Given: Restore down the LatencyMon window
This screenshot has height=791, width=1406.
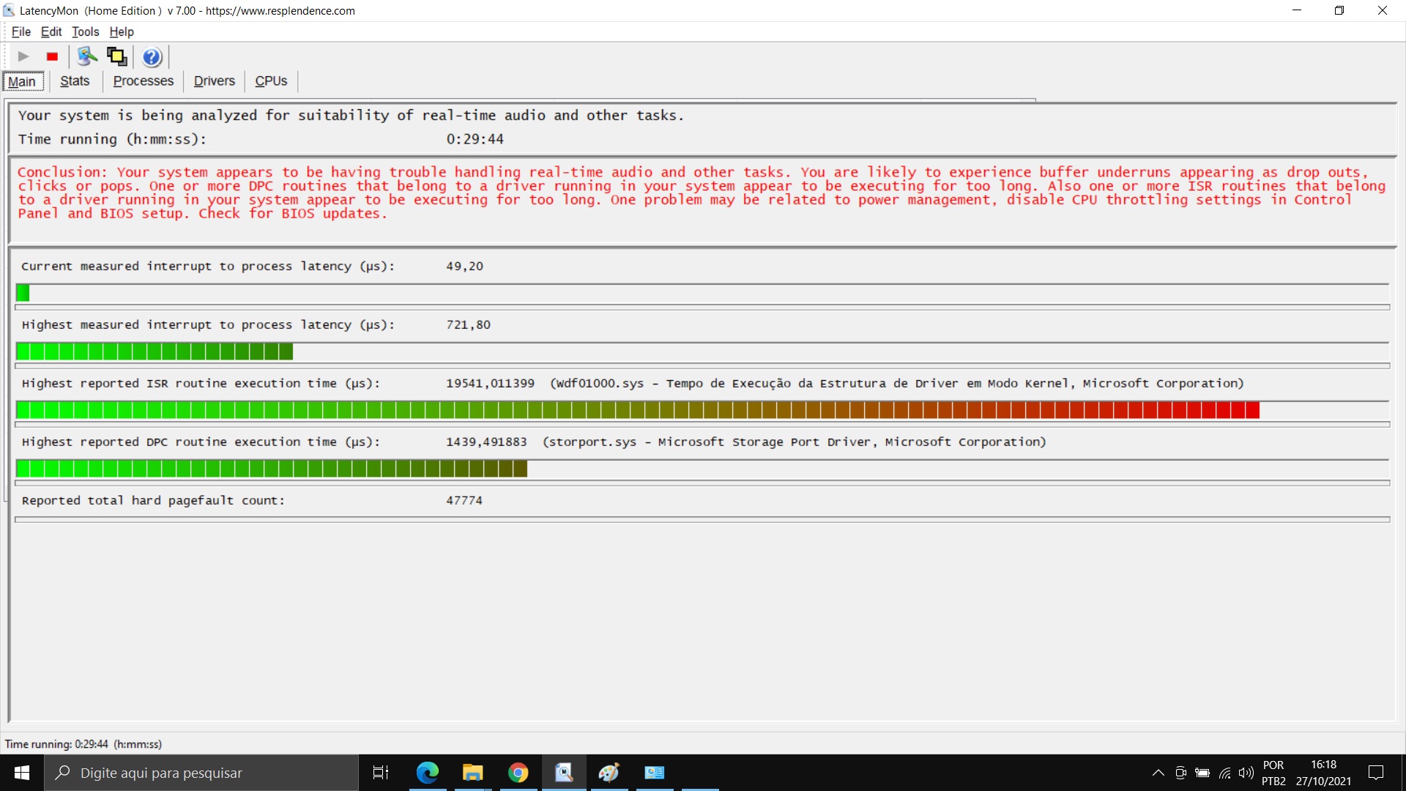Looking at the screenshot, I should tap(1339, 10).
